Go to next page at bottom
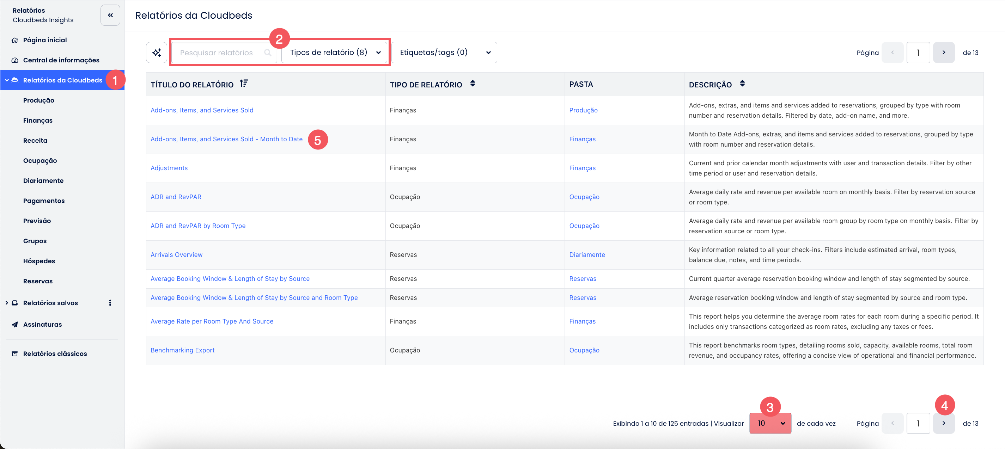Screen dimensions: 1005x449 coord(943,423)
